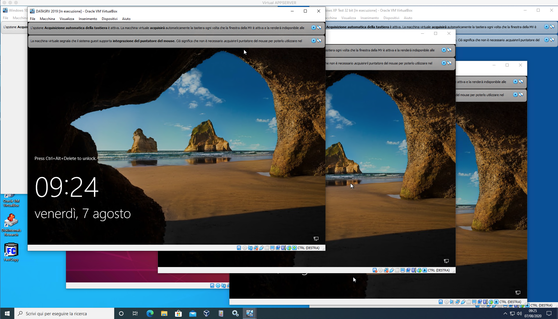
Task: Open Settings gear icon on the taskbar
Action: 235,313
